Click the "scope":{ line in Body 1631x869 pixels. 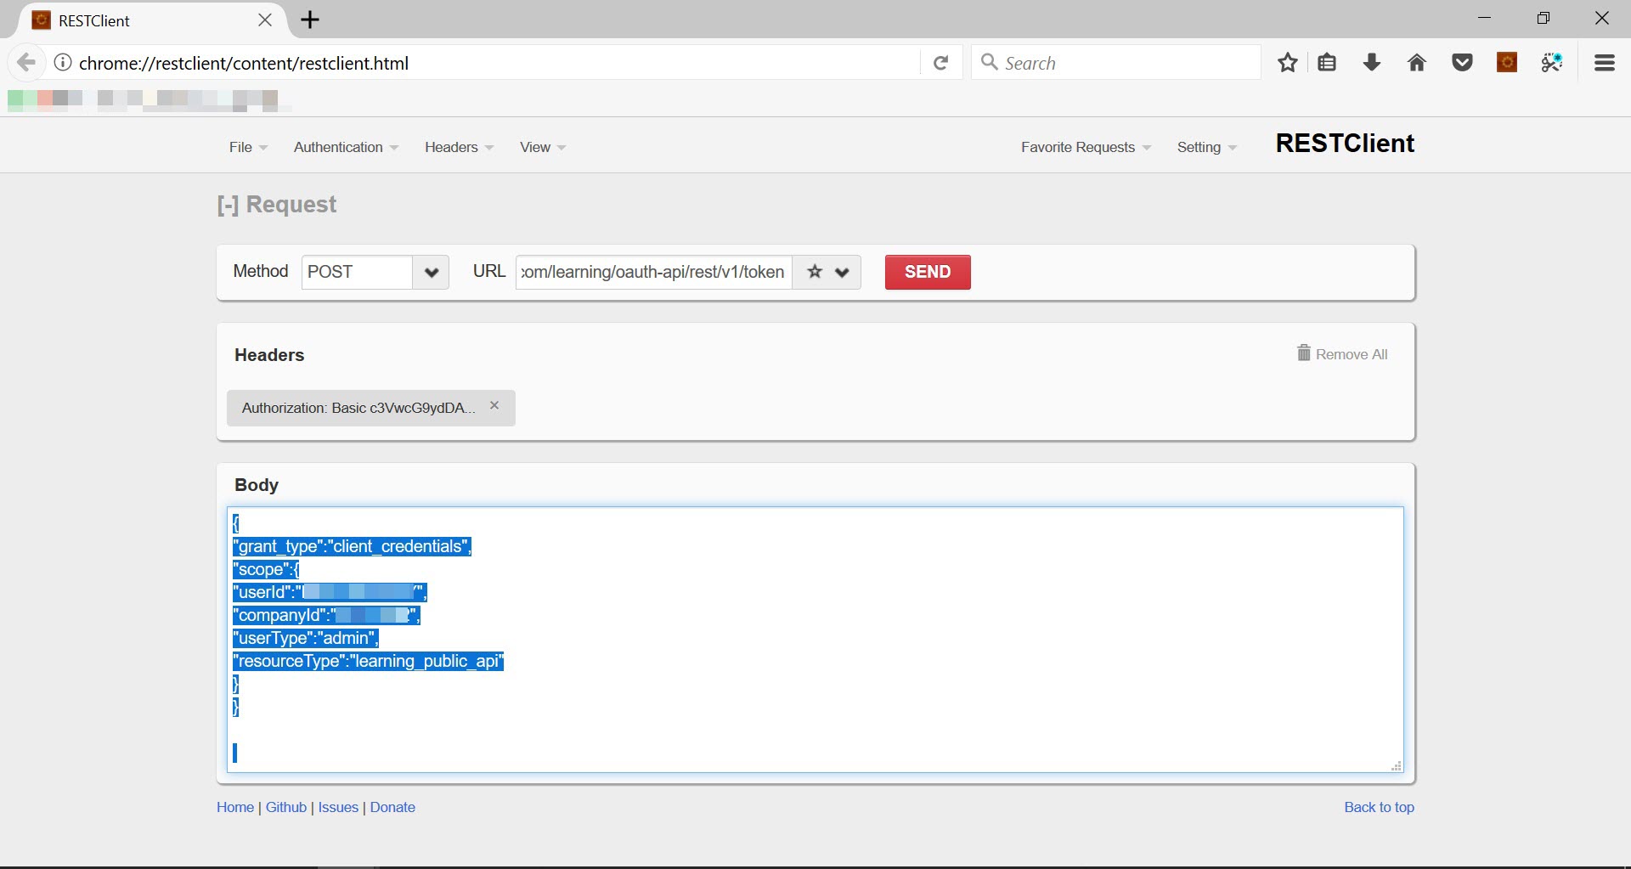pos(266,569)
